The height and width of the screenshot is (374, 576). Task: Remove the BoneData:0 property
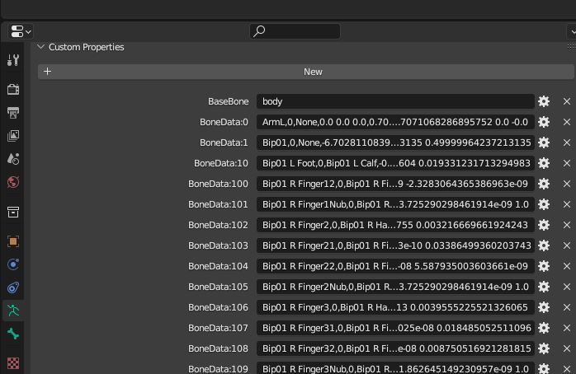click(x=567, y=122)
